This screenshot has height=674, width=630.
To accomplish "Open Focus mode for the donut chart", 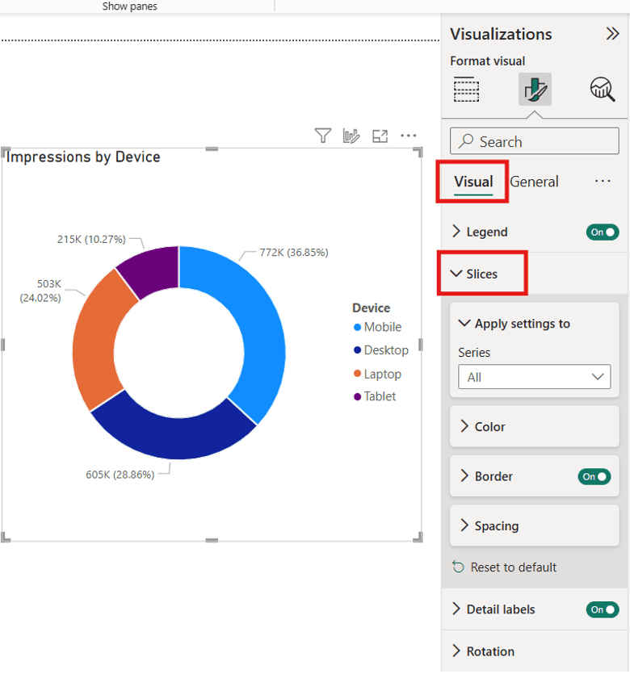I will (380, 136).
